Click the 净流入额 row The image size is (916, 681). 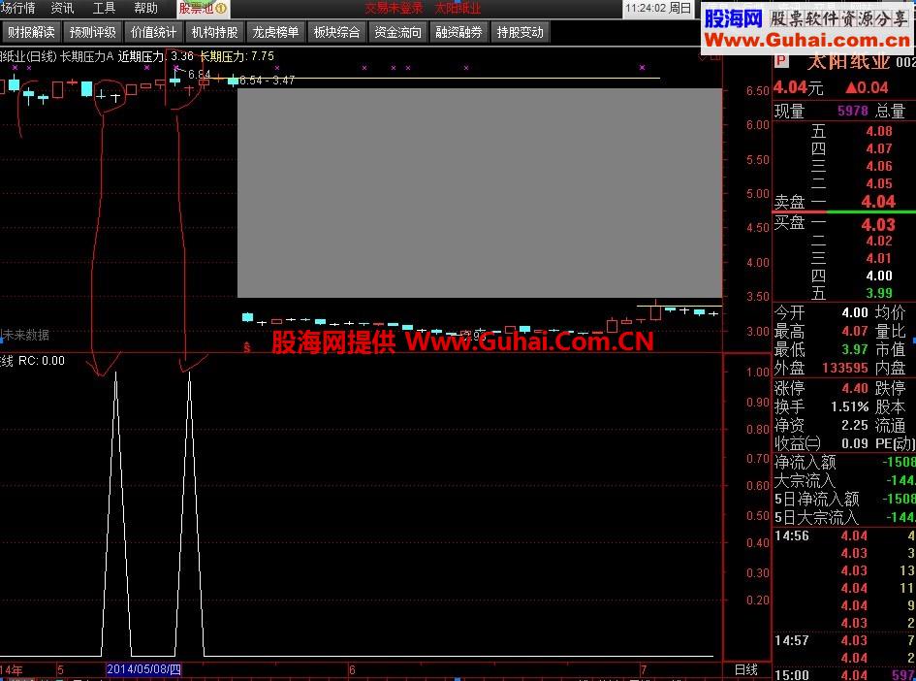844,462
